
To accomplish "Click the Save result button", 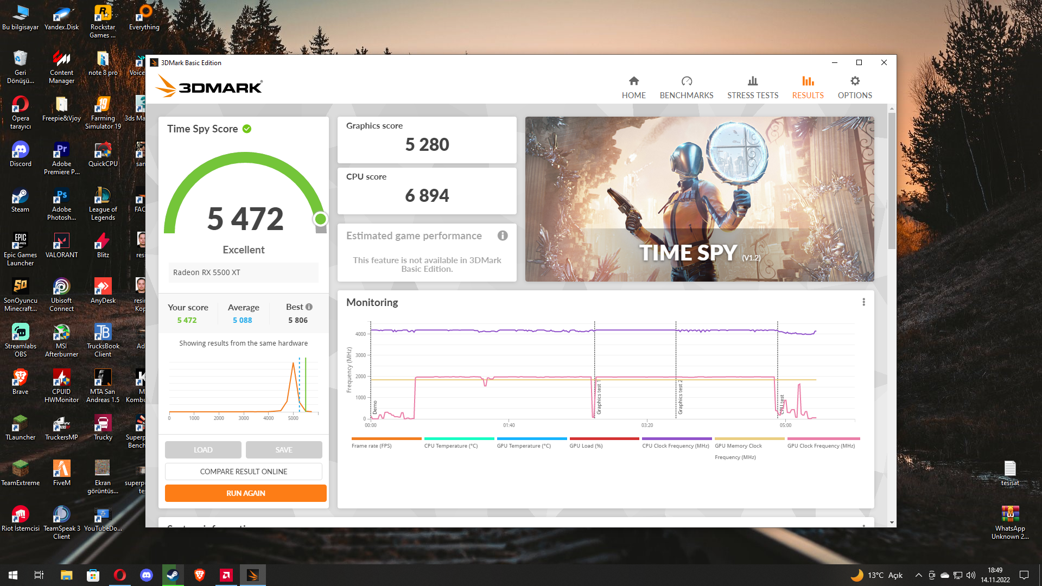I will tap(284, 450).
